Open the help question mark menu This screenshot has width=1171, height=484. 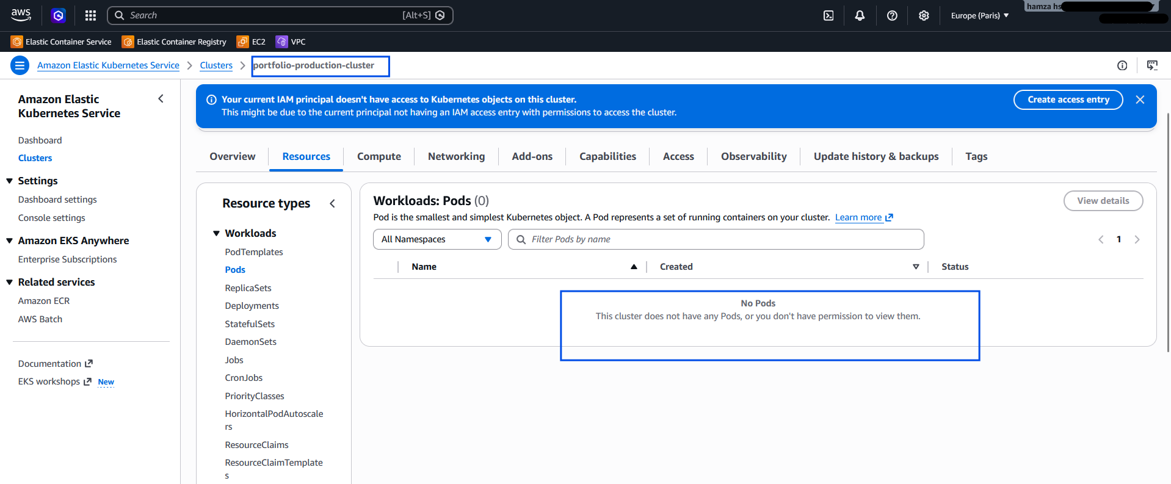(892, 15)
